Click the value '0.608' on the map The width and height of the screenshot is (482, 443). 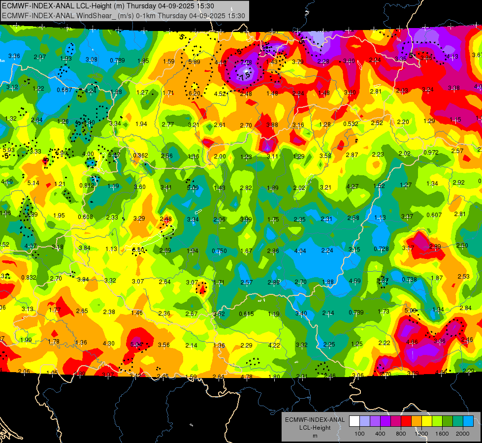click(x=85, y=217)
